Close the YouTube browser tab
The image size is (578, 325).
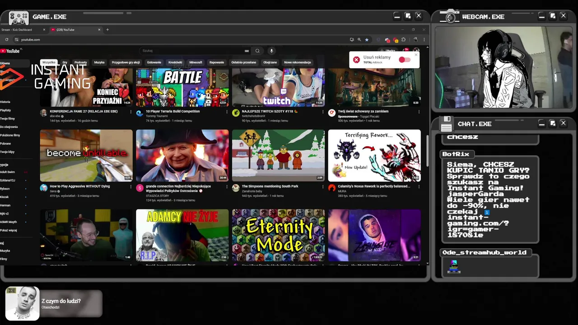coord(99,30)
